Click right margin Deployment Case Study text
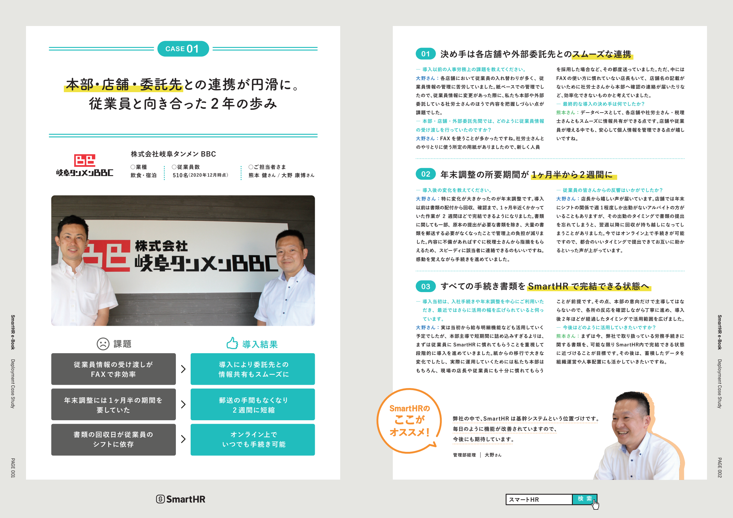The image size is (733, 518). (720, 384)
